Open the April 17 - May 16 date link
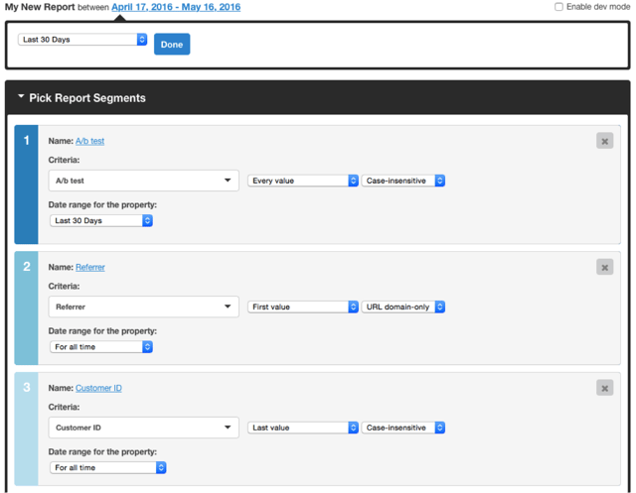The image size is (636, 493). coord(176,7)
